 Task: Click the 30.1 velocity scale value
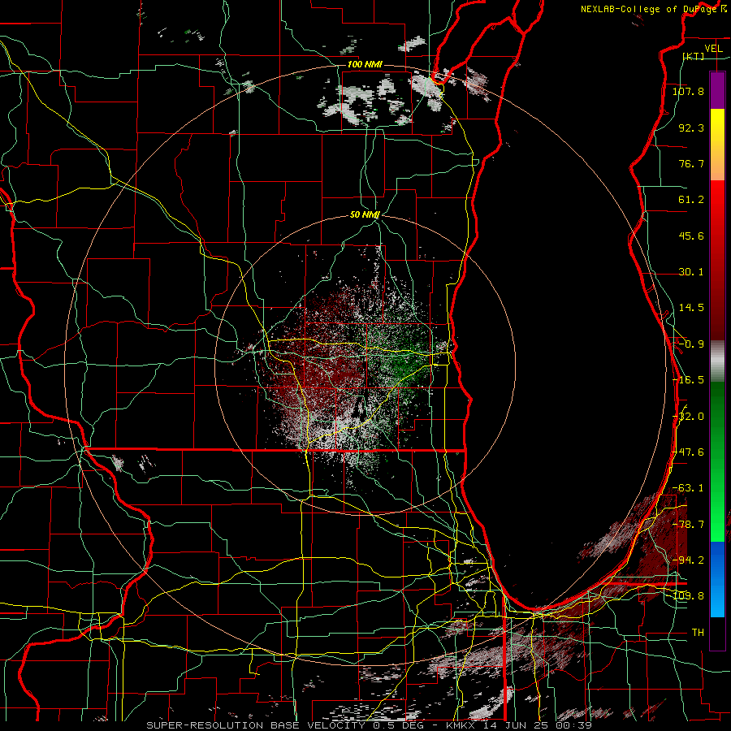[x=691, y=272]
